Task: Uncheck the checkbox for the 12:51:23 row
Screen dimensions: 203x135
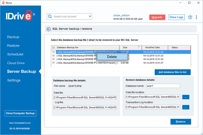Action: pos(54,56)
